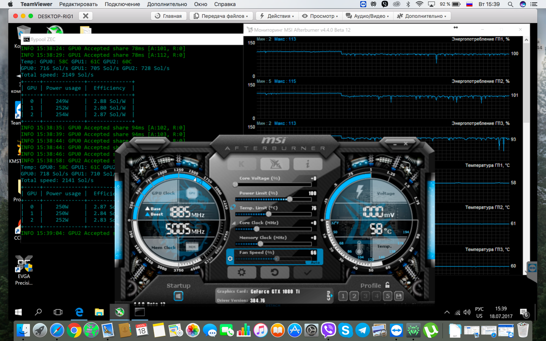Click the DETACH label in Afterburner

tap(273, 305)
